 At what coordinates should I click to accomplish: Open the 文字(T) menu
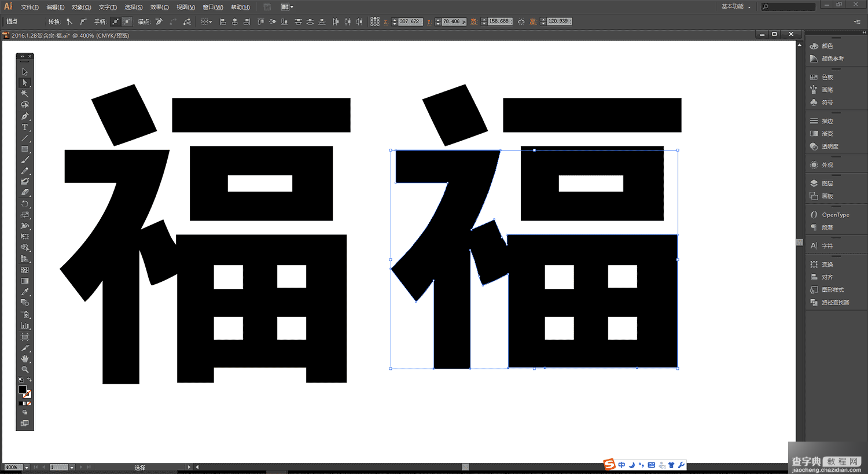(108, 7)
